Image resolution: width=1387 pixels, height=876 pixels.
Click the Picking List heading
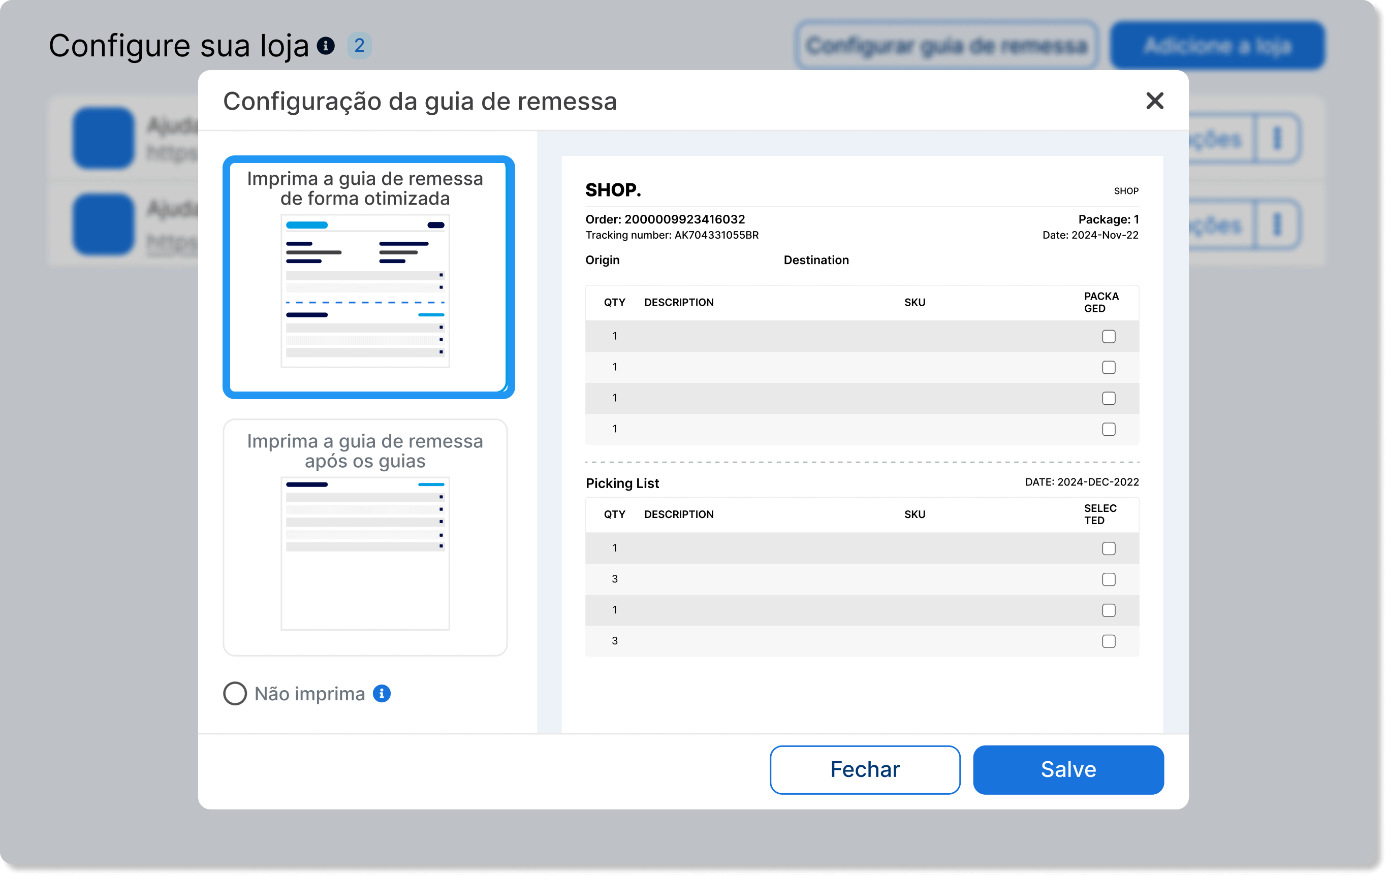622,483
